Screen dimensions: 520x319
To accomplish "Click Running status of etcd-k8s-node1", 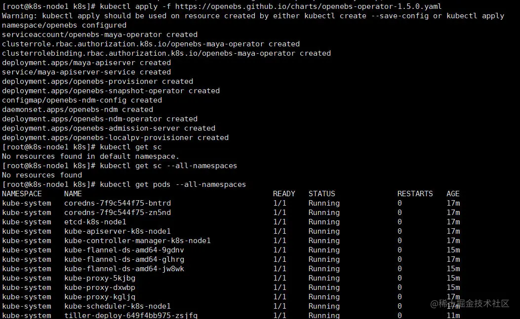I will click(324, 222).
